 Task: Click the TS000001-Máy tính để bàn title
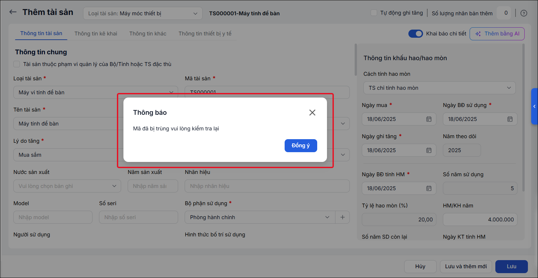coord(244,13)
